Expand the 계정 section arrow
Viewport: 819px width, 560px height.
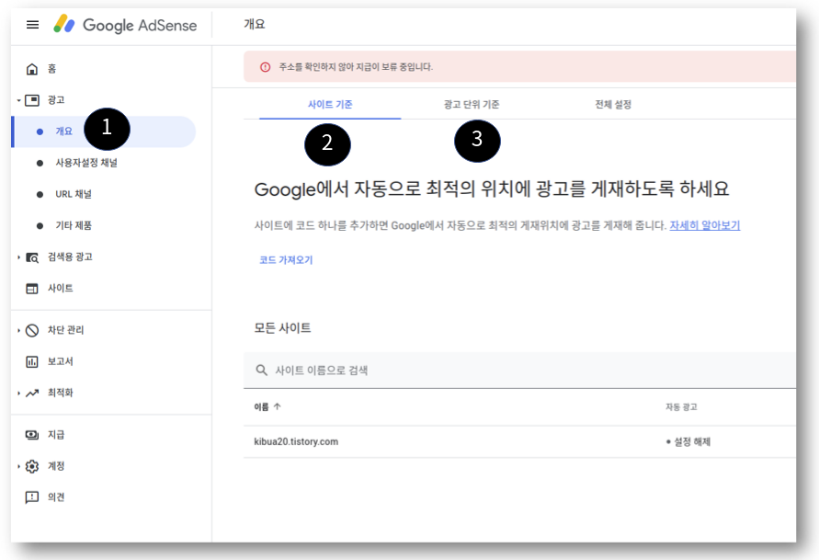[x=18, y=466]
